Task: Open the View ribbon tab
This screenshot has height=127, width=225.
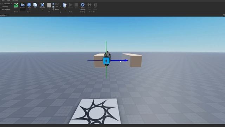Action: 8,1
